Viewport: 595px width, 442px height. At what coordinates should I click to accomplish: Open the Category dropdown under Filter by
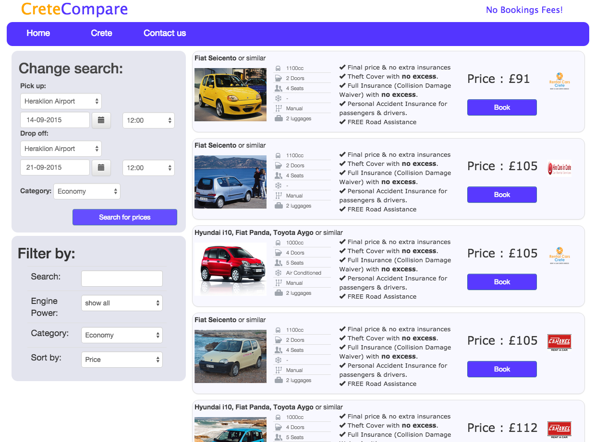point(122,335)
